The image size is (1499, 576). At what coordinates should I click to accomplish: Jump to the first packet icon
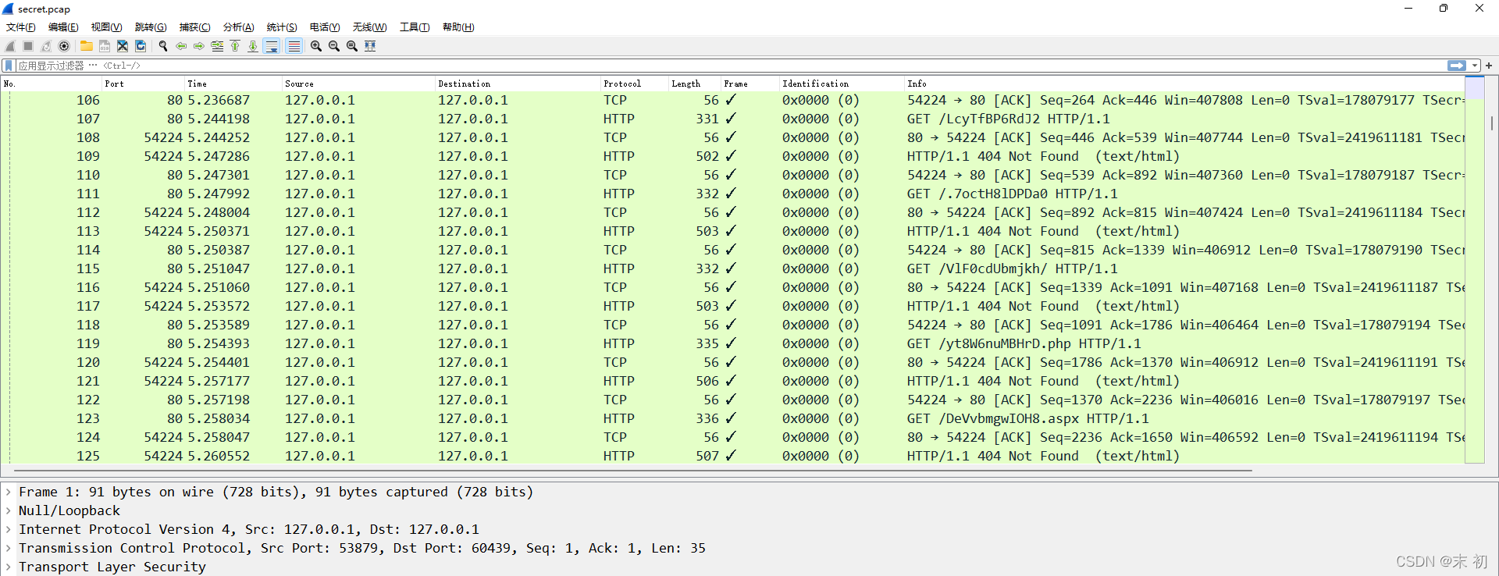coord(235,46)
